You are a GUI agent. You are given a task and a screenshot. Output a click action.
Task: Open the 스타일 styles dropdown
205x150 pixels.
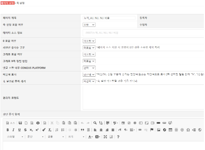click(x=15, y=137)
